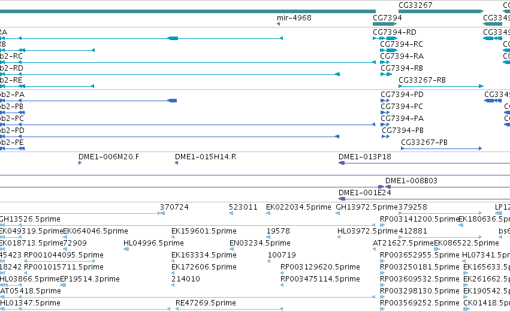Screen dimensions: 510x312
Task: Click EST EK064046.5prime
Action: [96, 231]
